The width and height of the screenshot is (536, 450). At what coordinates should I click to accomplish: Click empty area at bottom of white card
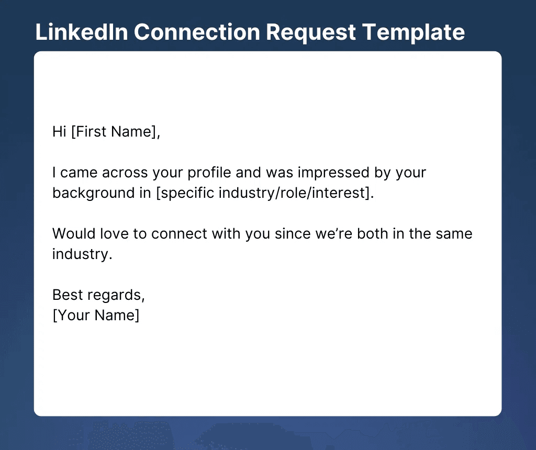point(267,377)
